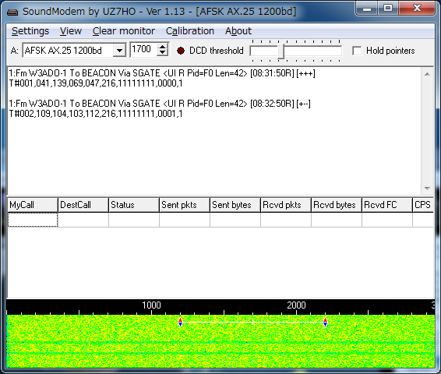
Task: Click the Clear monitor menu item
Action: click(124, 31)
